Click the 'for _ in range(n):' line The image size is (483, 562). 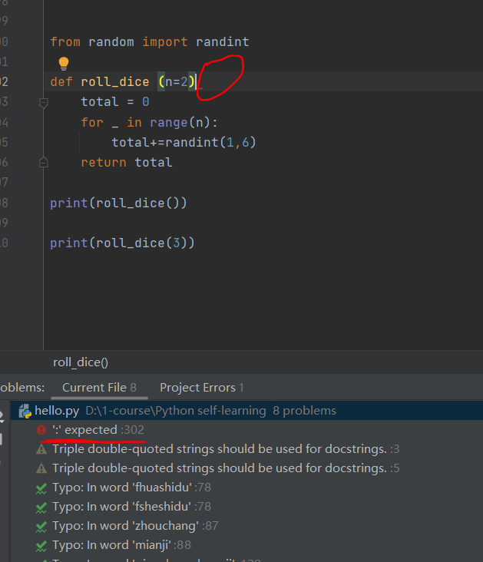click(x=149, y=123)
